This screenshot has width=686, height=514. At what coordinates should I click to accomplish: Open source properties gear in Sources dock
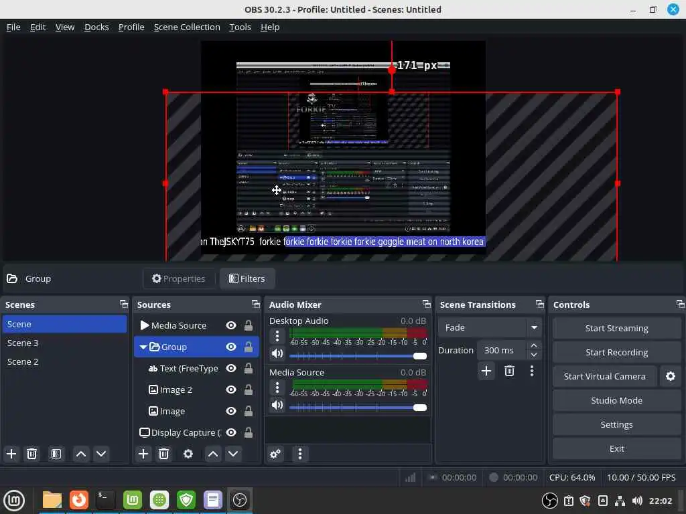pyautogui.click(x=188, y=454)
